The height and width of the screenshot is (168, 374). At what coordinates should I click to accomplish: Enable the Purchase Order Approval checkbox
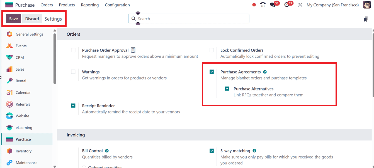click(x=73, y=50)
